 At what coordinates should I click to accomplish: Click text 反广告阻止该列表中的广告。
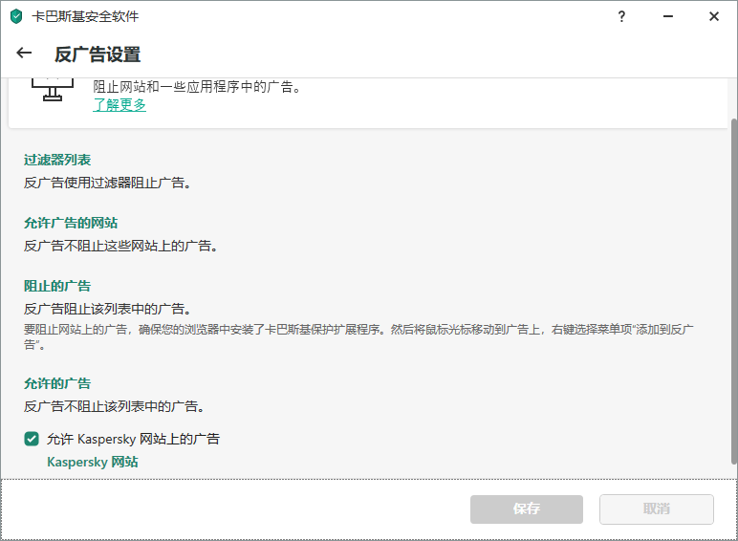click(107, 309)
